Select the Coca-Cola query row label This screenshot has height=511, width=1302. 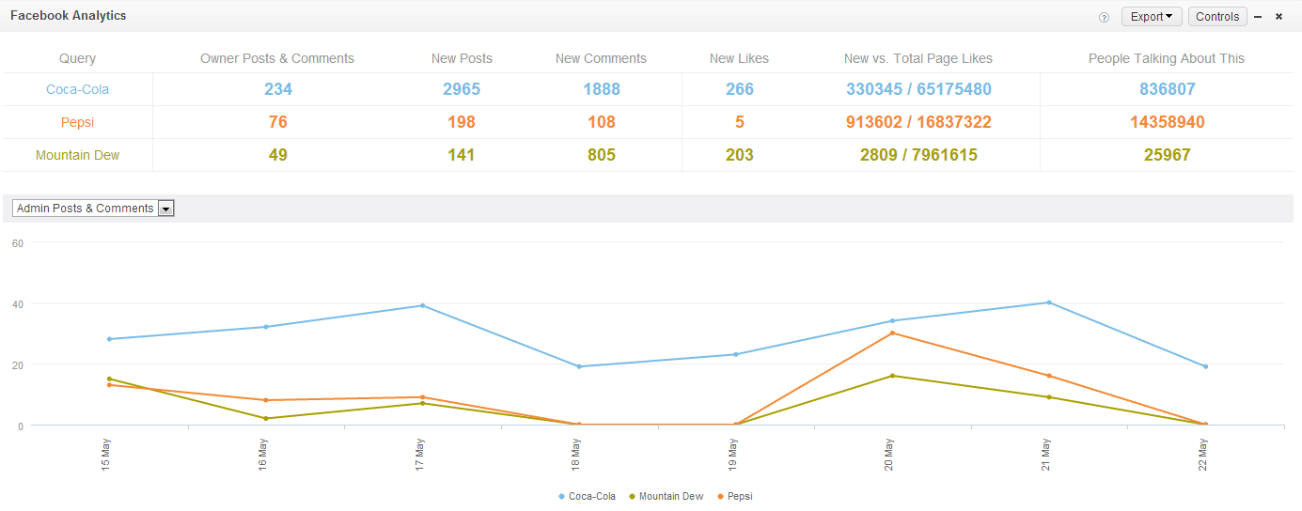point(77,89)
